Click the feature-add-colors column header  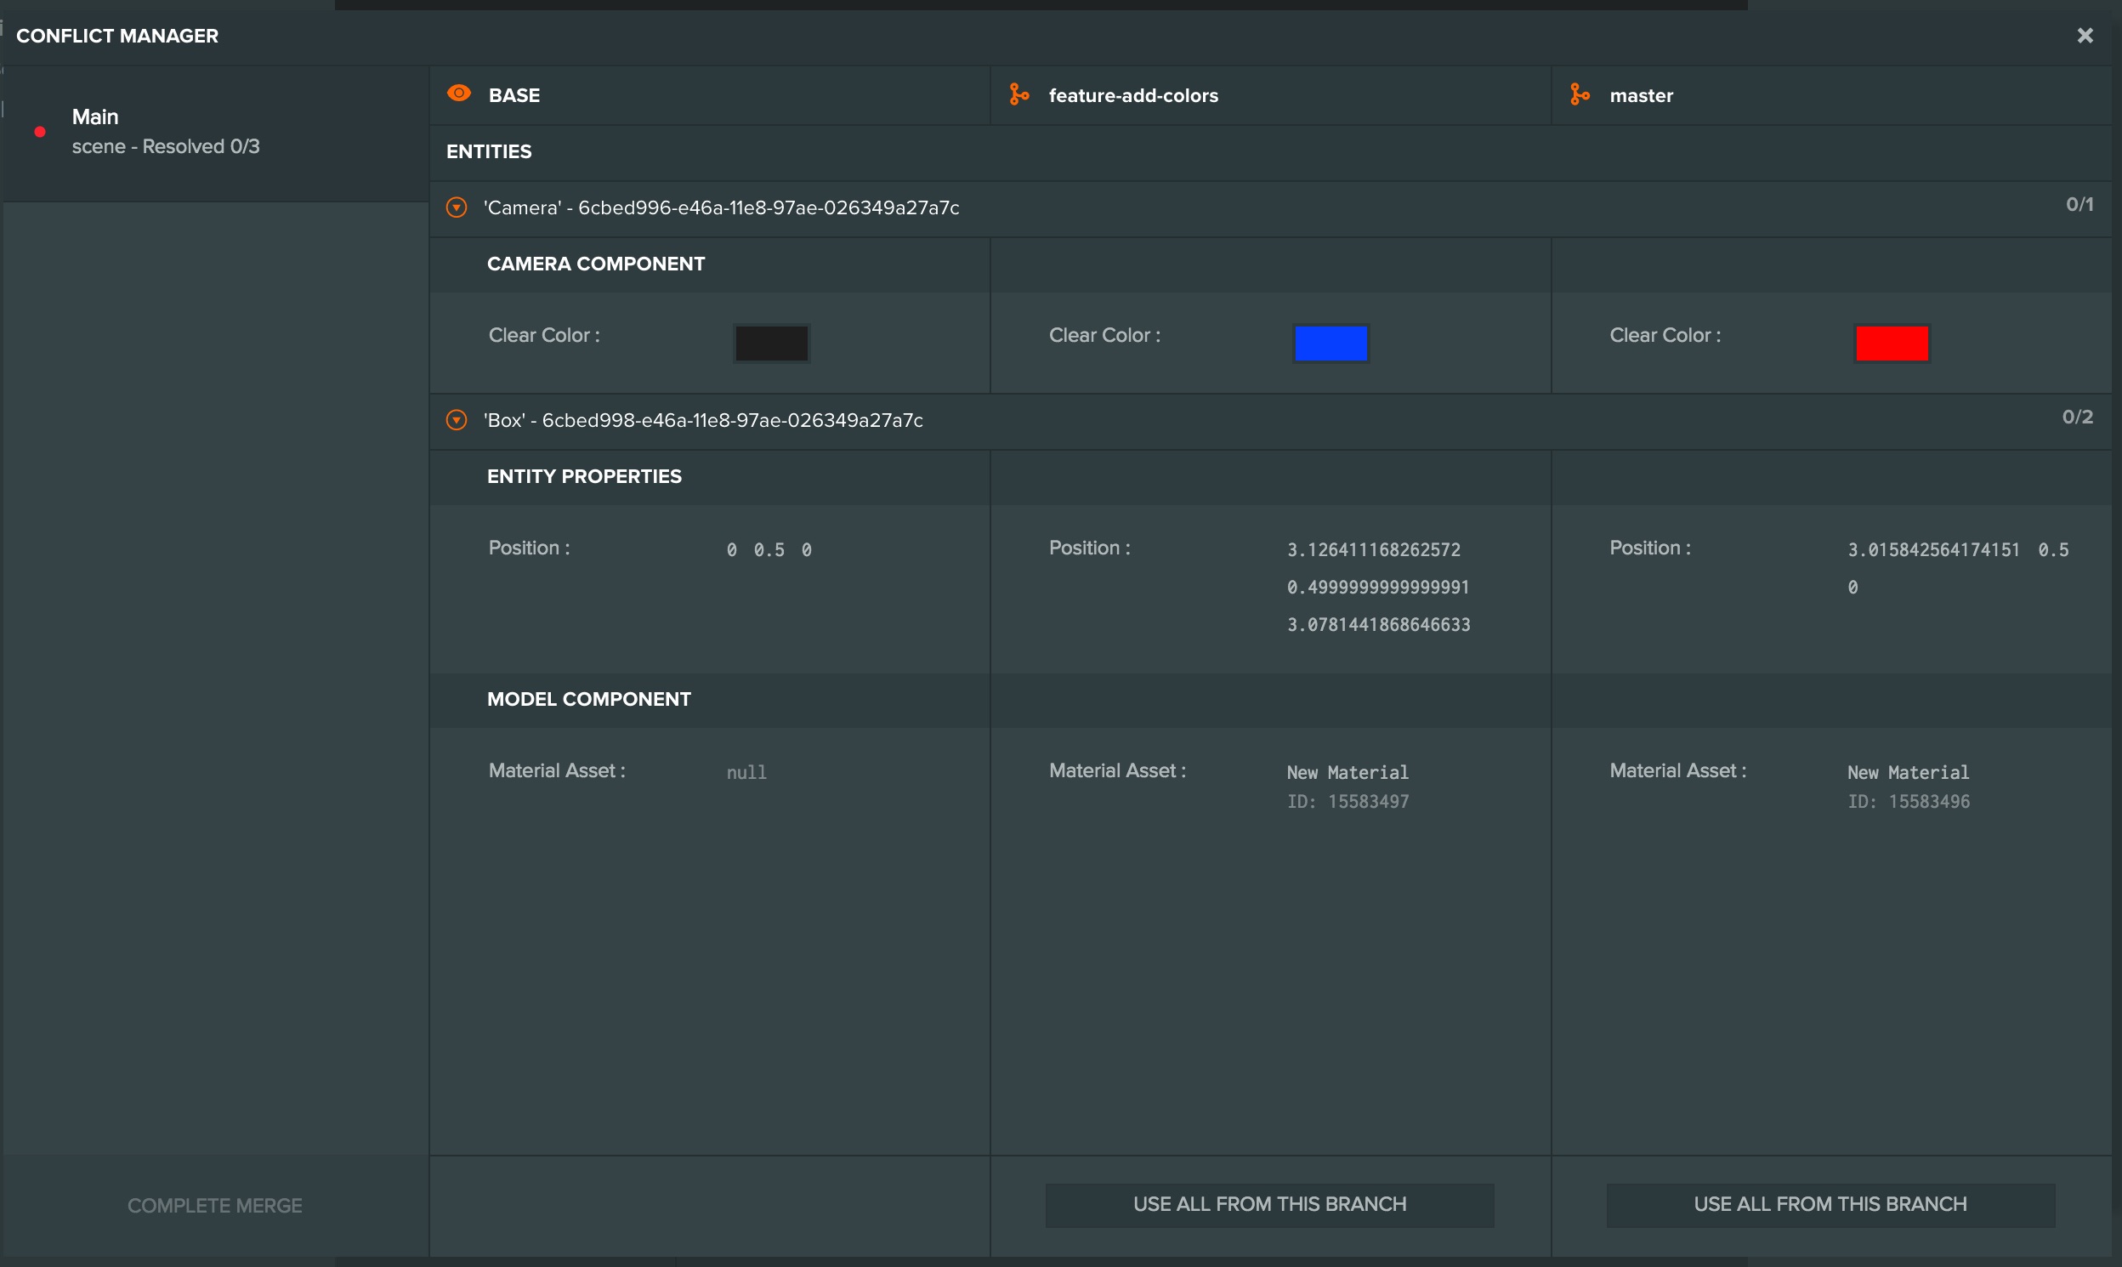[1270, 95]
